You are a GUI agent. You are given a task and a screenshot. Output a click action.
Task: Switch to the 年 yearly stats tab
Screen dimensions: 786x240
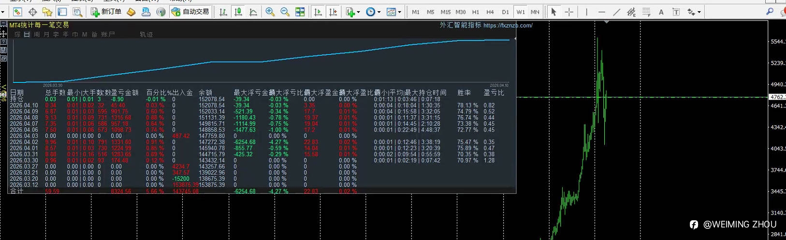tap(66, 35)
